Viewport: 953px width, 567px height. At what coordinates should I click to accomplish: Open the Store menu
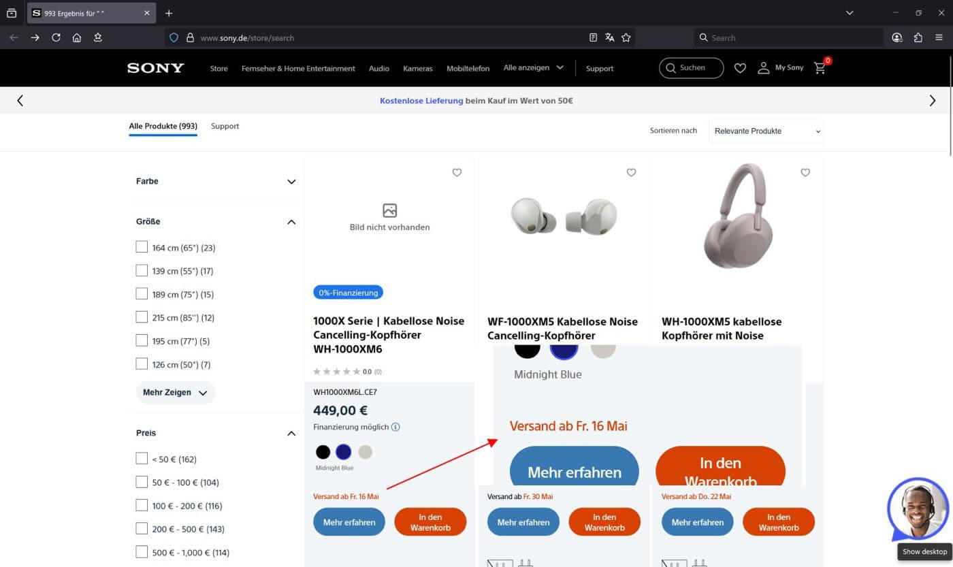[219, 69]
